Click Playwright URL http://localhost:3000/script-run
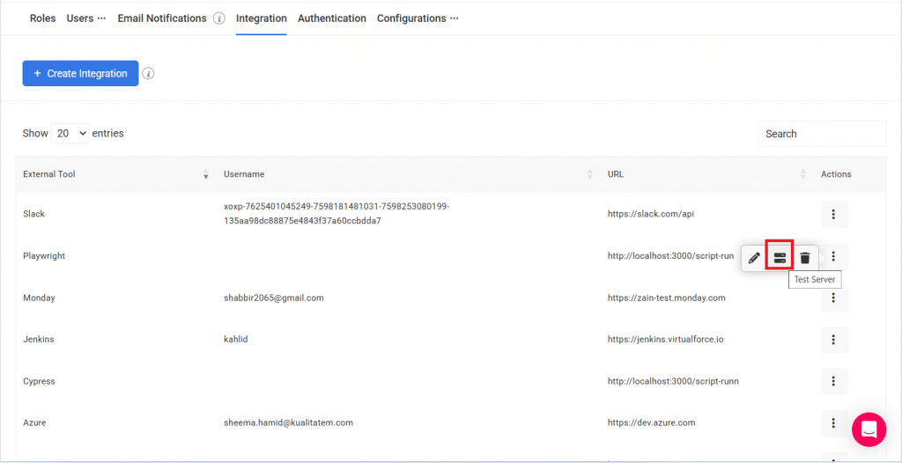The width and height of the screenshot is (902, 463). point(670,256)
